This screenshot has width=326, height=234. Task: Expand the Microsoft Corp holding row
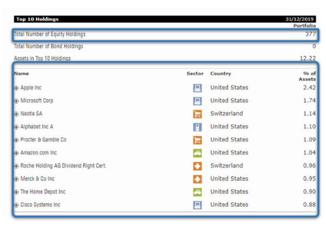click(x=16, y=101)
